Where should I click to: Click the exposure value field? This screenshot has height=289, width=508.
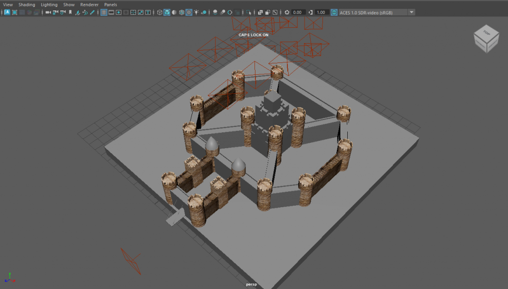click(298, 12)
